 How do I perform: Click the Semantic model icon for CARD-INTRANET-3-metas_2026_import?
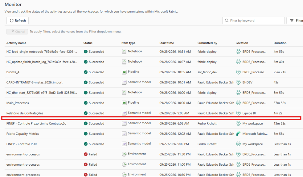pos(124,82)
